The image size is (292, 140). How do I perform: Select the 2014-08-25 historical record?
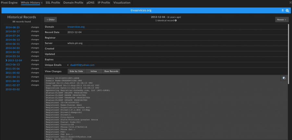(x=12, y=27)
